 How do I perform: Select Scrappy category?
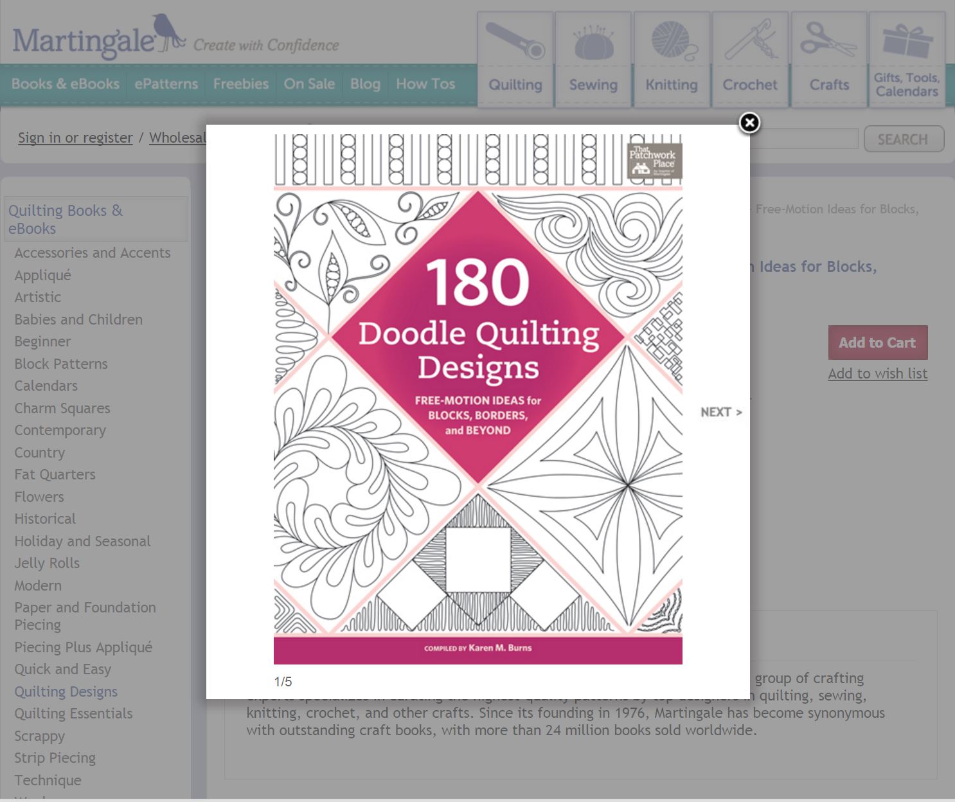39,736
